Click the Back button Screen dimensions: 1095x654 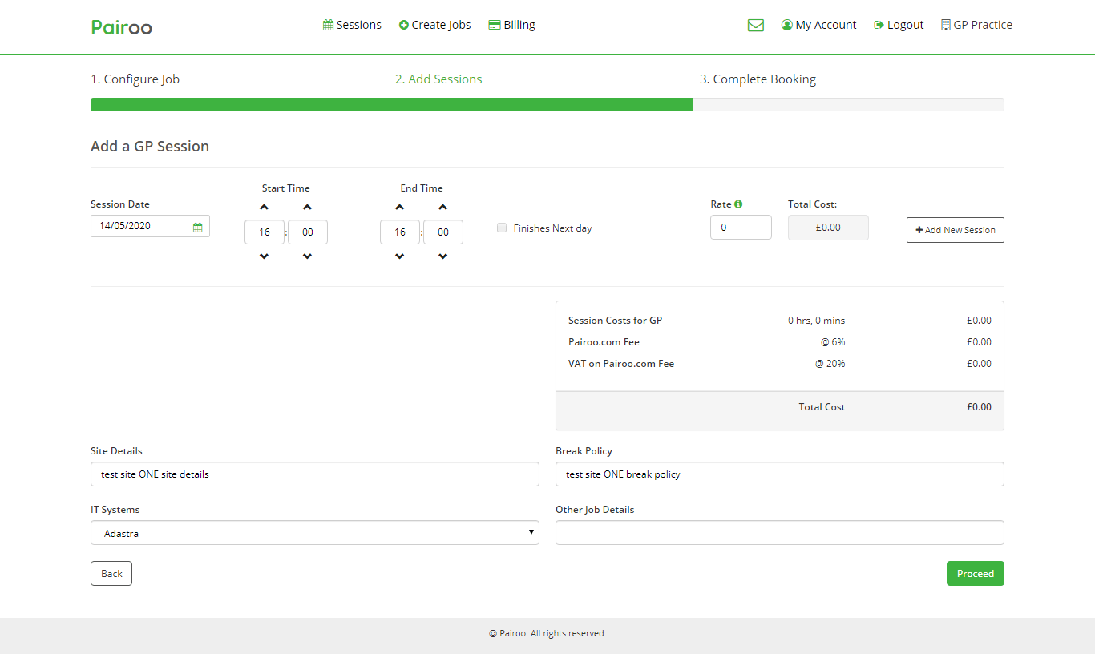pos(111,574)
